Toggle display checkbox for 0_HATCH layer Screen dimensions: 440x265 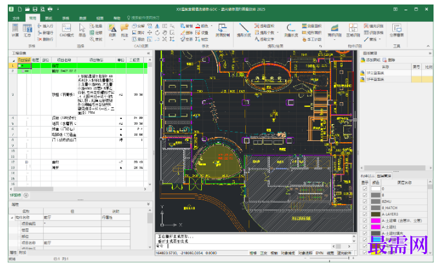pos(365,208)
